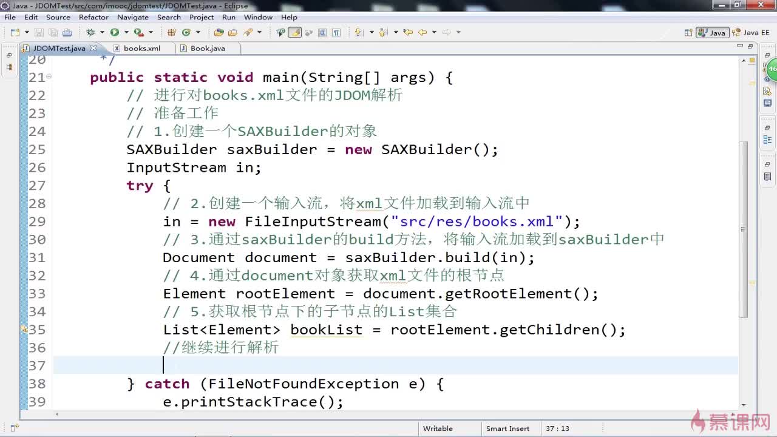Image resolution: width=777 pixels, height=437 pixels.
Task: Click the New Java Package icon
Action: click(172, 32)
